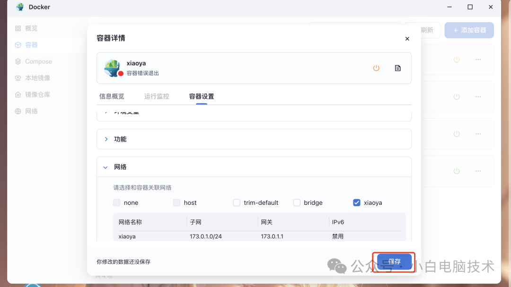The image size is (511, 287).
Task: Start the xiaoya container with the power icon
Action: (x=376, y=68)
